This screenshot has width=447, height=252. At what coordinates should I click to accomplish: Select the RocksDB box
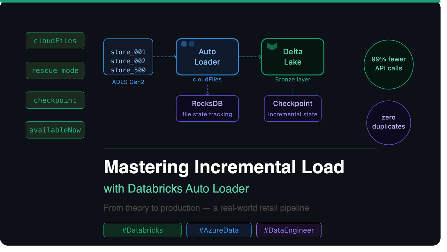pyautogui.click(x=207, y=108)
